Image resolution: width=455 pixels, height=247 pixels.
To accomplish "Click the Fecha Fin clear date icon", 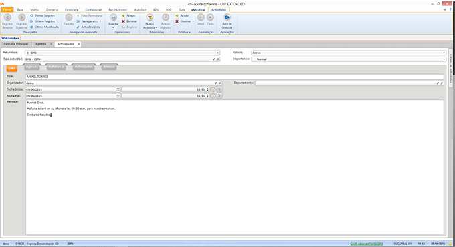I will tap(219, 95).
